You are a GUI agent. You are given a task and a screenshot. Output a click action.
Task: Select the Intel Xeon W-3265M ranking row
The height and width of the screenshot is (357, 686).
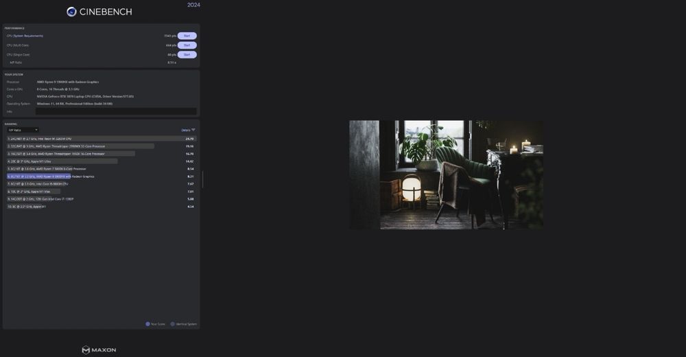(101, 139)
